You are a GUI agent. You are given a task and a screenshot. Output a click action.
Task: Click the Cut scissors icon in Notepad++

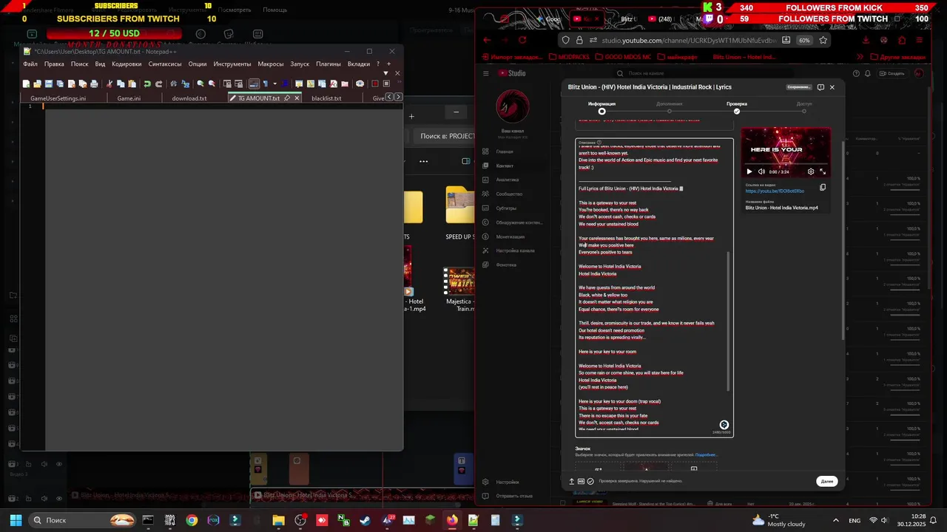(110, 83)
